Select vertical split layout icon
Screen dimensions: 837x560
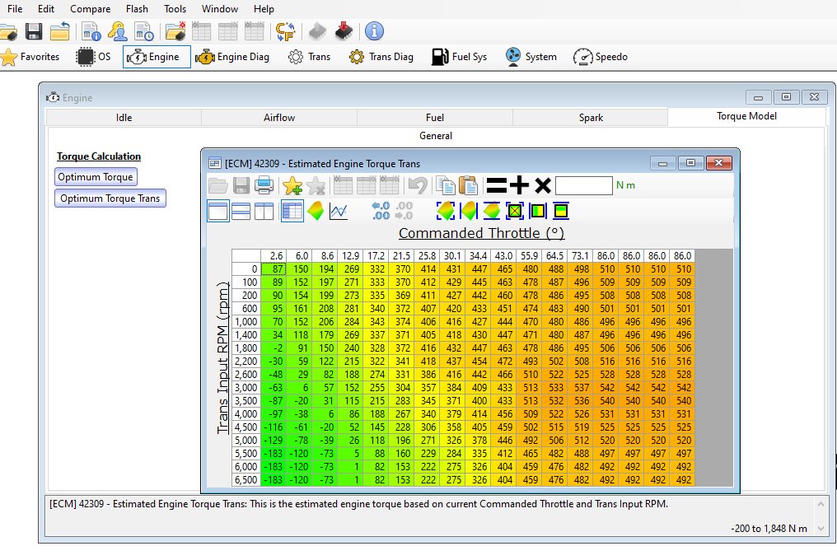(x=264, y=211)
